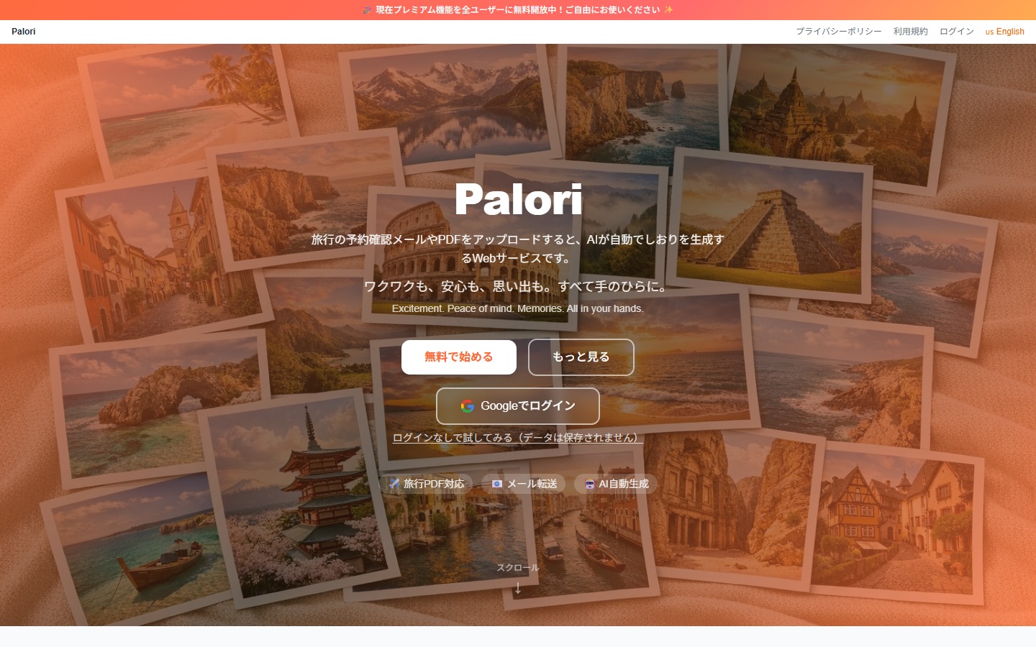Switch language to English

[x=1004, y=32]
